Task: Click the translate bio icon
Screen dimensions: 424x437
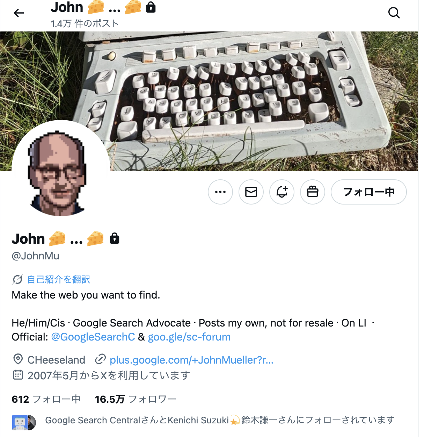Action: pos(17,280)
